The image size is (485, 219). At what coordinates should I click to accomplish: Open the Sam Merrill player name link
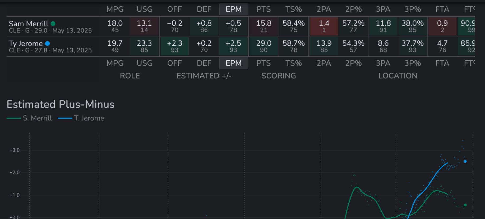pos(29,24)
